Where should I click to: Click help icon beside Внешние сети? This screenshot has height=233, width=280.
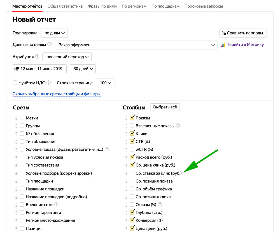(57, 204)
